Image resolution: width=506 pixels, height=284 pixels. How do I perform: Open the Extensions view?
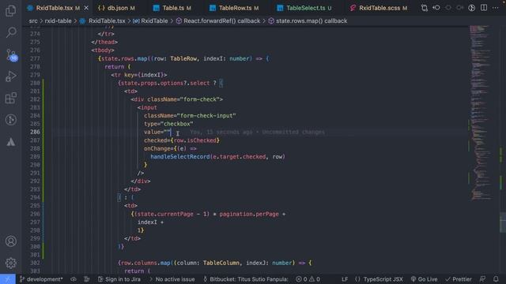10,98
